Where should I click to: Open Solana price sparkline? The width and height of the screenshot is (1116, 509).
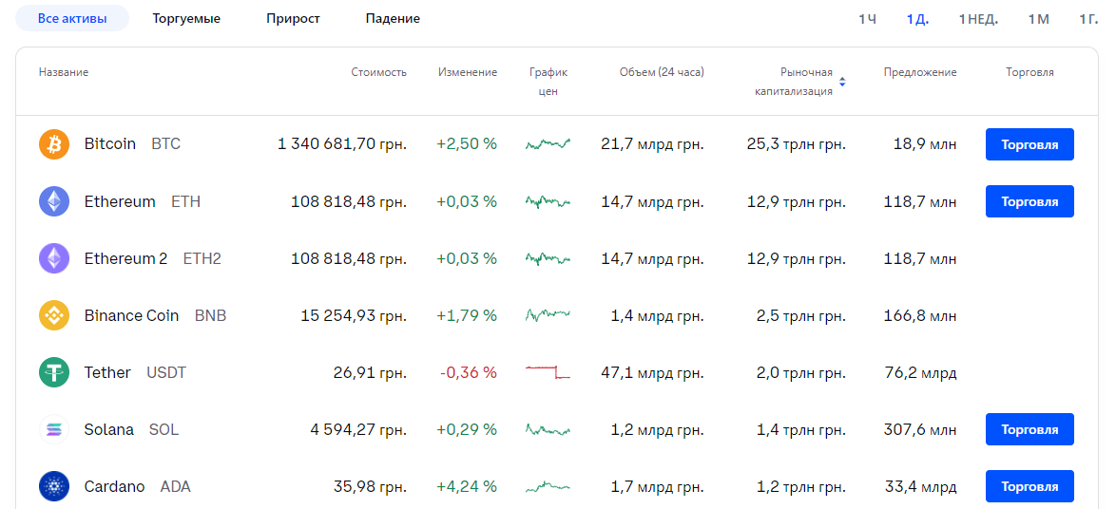pyautogui.click(x=548, y=429)
